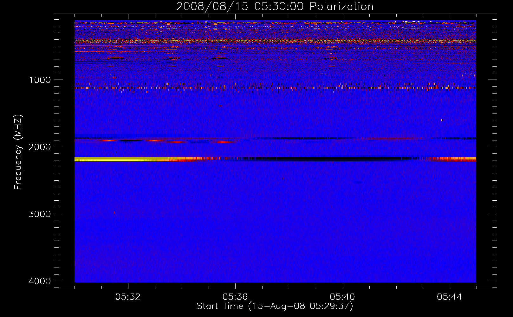Click the 3000 frequency tick label
Image resolution: width=513 pixels, height=317 pixels.
40,214
